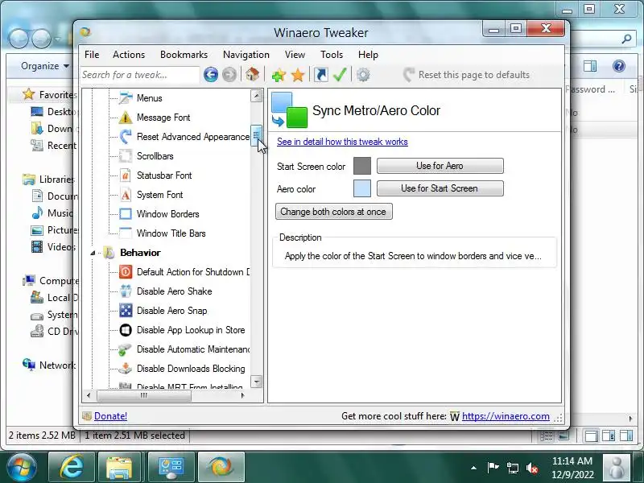Open See in detail how this tweak works
This screenshot has width=644, height=483.
pos(342,142)
